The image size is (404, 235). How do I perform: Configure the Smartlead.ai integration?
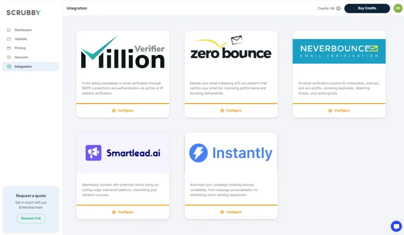[x=123, y=212]
